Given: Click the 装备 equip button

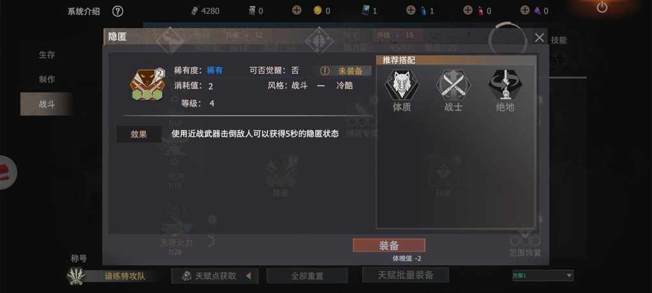Looking at the screenshot, I should [x=389, y=245].
